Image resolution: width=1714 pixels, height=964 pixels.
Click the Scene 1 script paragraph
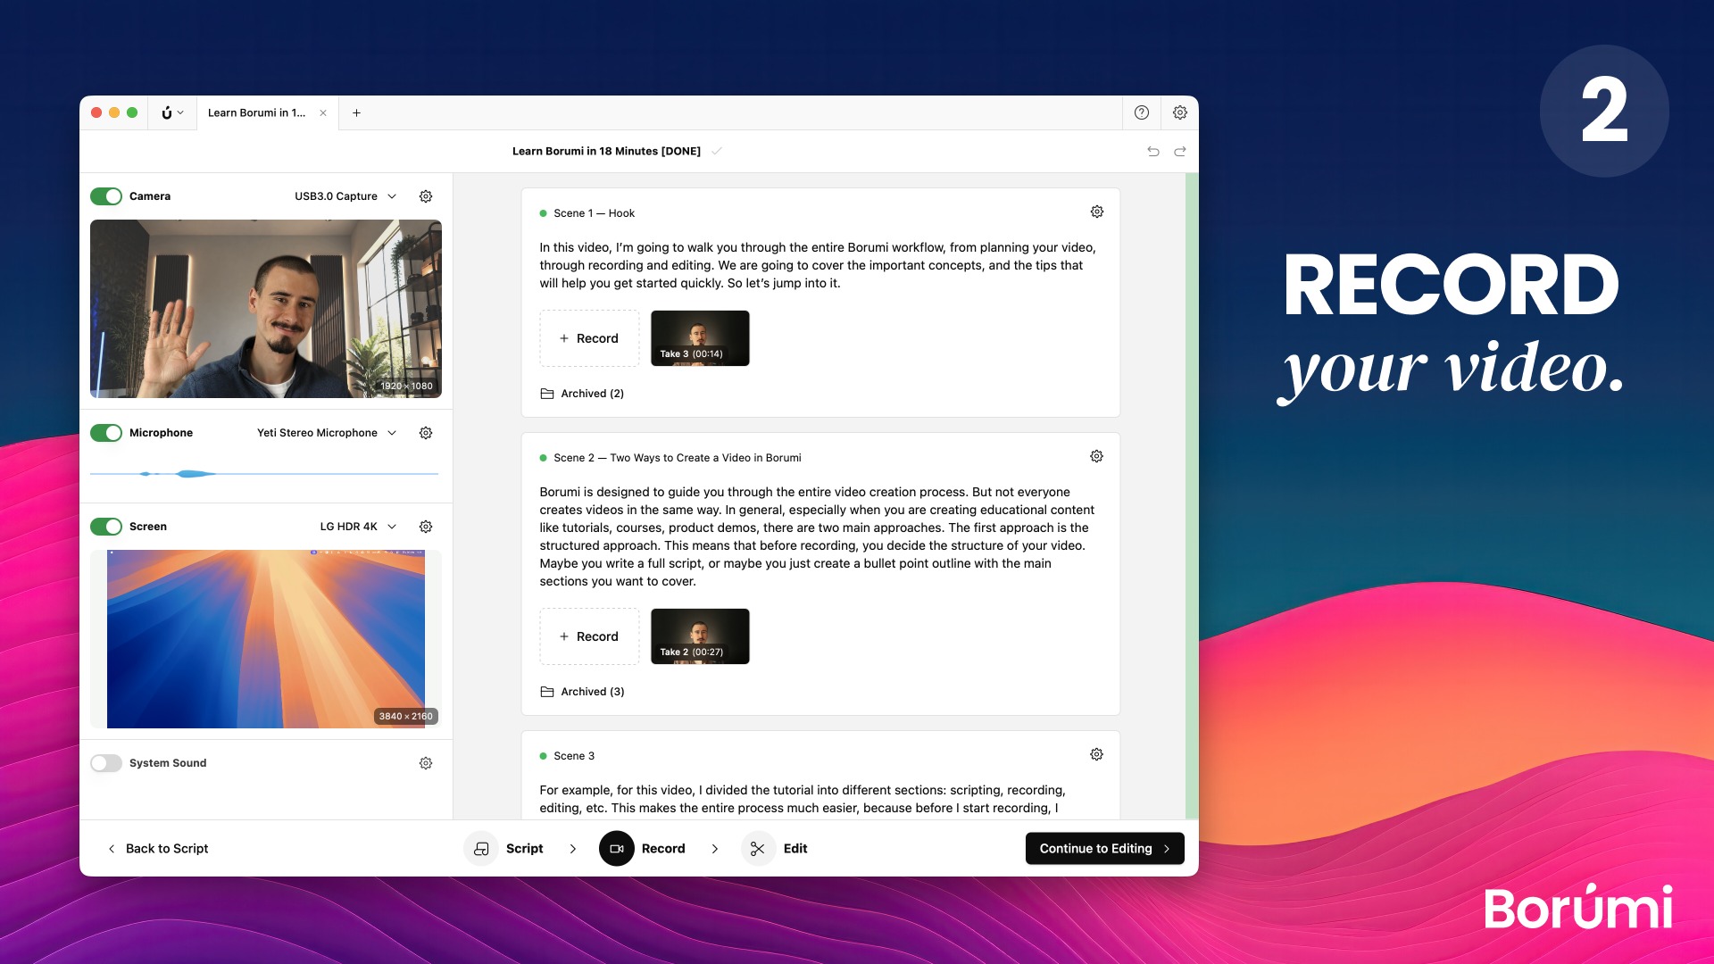click(818, 265)
